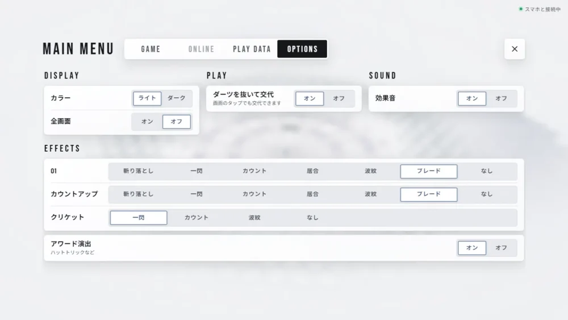Click the ハットトリックなど subtitle text
The width and height of the screenshot is (568, 320).
pyautogui.click(x=73, y=252)
